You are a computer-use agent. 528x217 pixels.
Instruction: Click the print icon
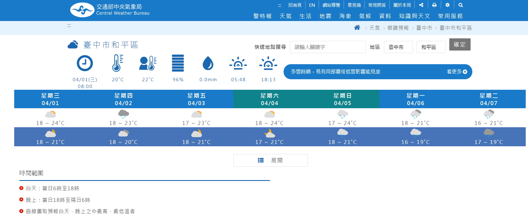click(x=434, y=5)
